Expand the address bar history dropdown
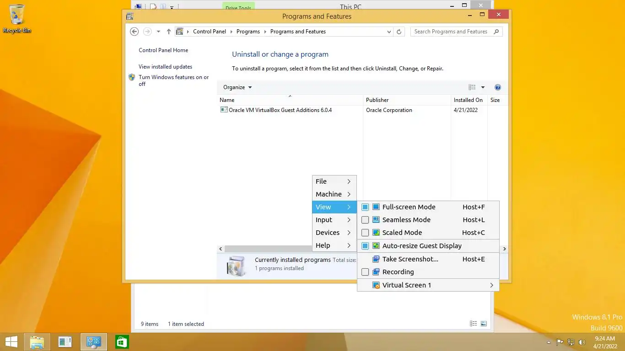This screenshot has height=351, width=625. coord(389,32)
